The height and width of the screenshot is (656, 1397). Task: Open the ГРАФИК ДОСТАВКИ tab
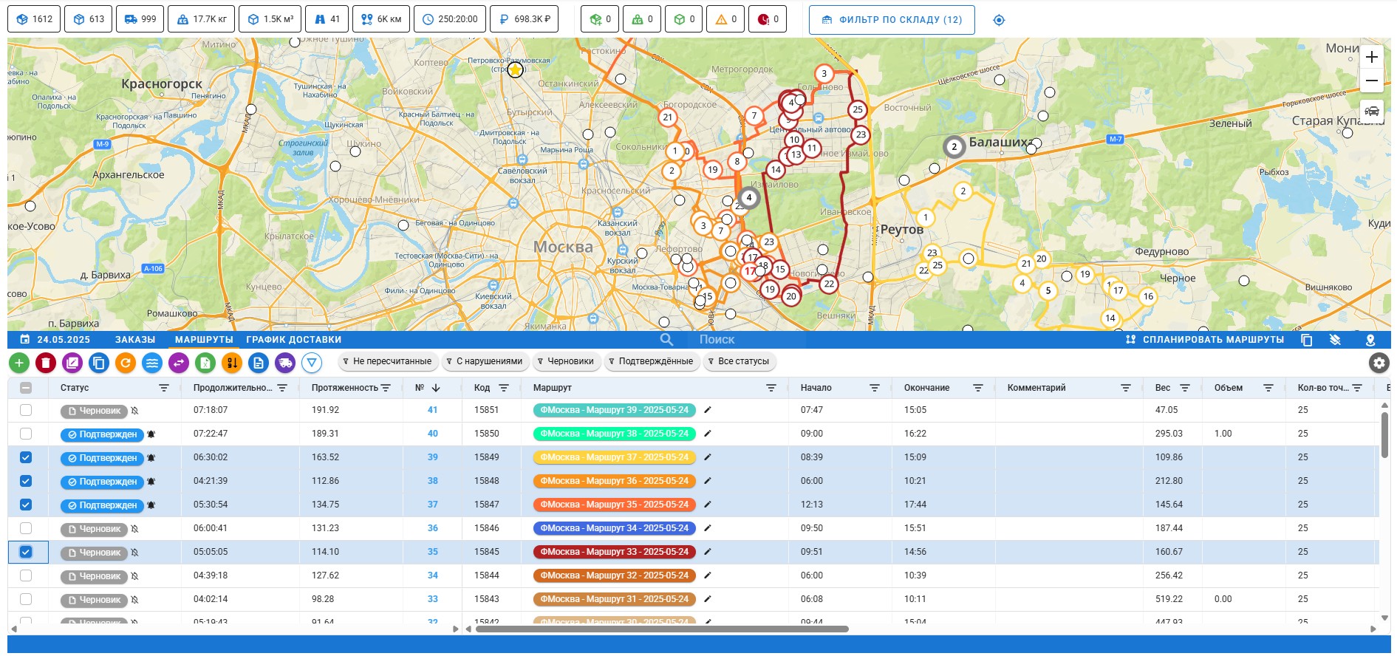pos(293,340)
